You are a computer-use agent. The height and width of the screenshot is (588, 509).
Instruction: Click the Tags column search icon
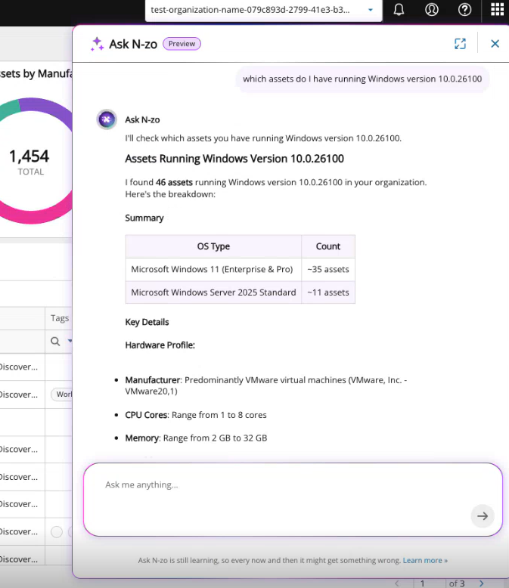coord(55,342)
